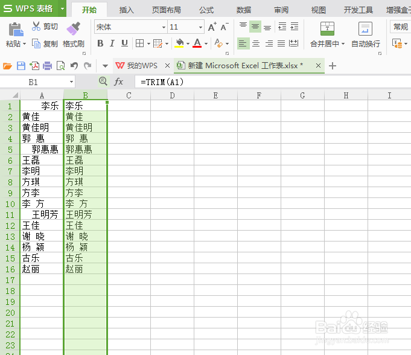The height and width of the screenshot is (355, 411).
Task: Expand the WPS 表格 application menu arrow
Action: [x=62, y=8]
